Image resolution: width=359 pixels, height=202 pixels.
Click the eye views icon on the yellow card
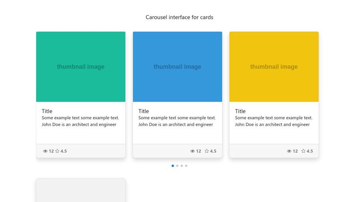pos(289,151)
